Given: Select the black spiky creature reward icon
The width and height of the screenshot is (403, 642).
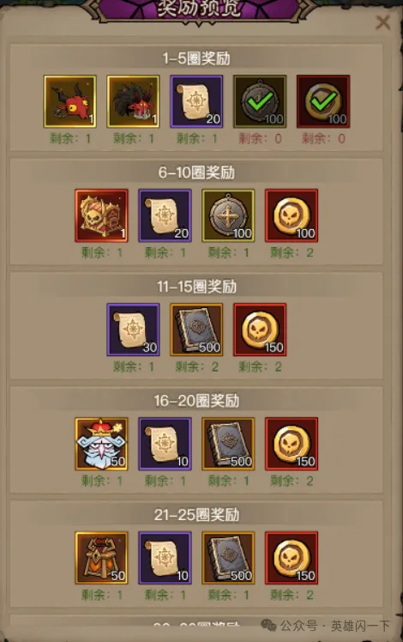Looking at the screenshot, I should click(134, 101).
